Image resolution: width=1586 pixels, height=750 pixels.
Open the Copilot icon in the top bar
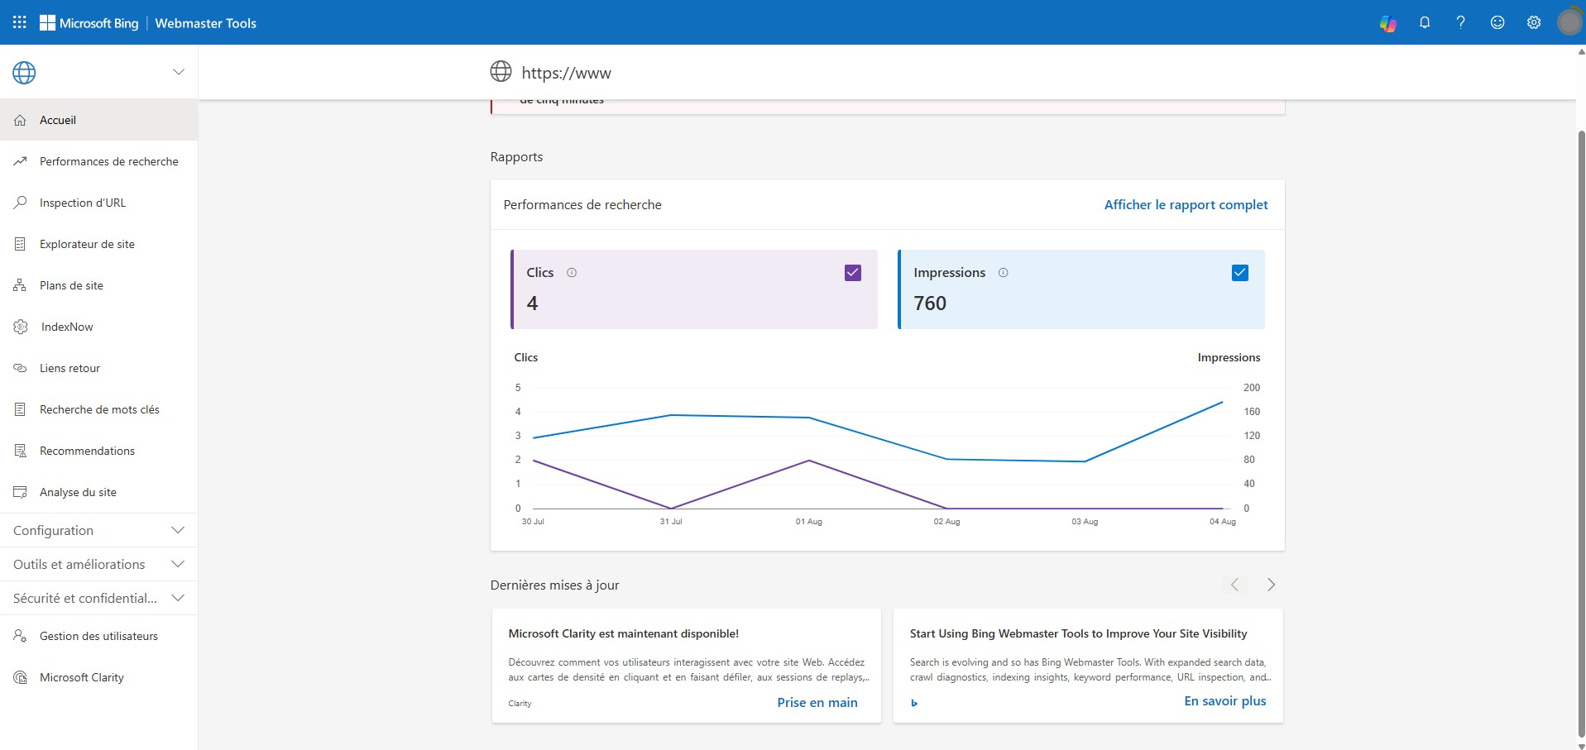(1388, 22)
